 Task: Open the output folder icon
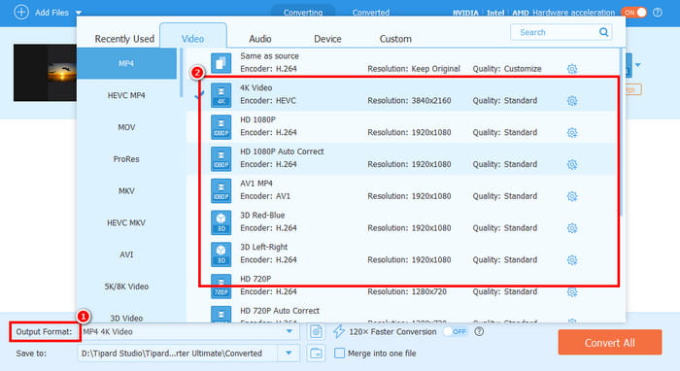(316, 354)
